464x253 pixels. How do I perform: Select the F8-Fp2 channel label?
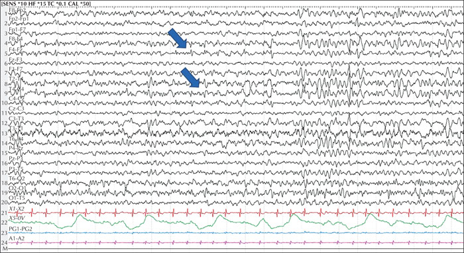[17, 10]
